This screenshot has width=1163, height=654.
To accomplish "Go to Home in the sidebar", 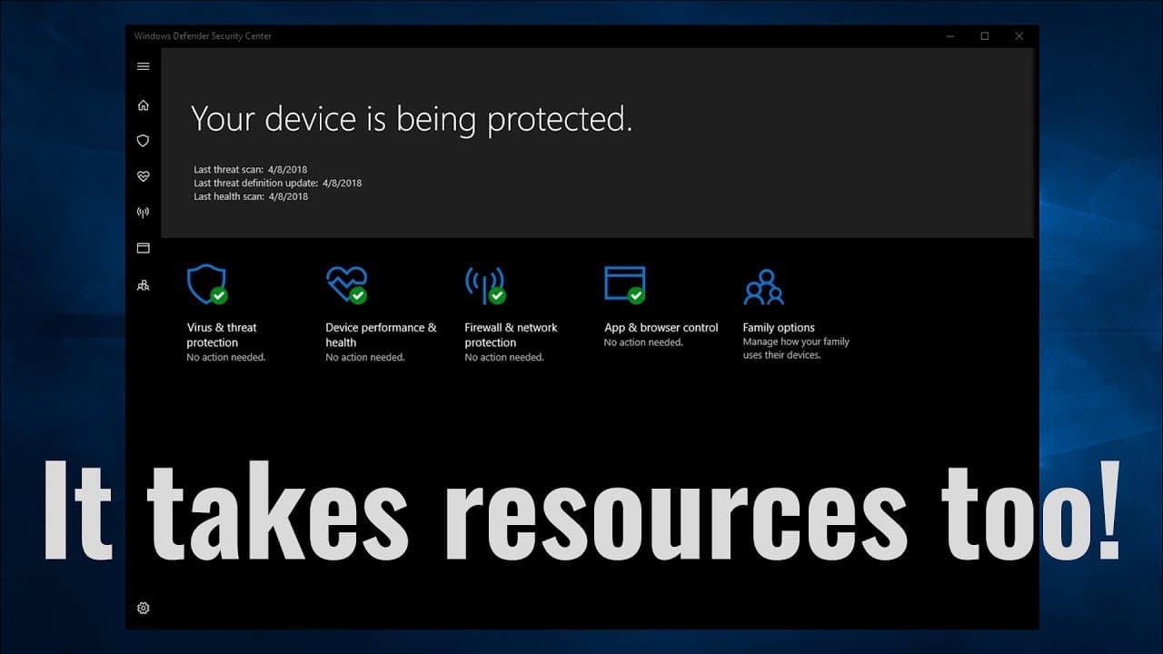I will coord(143,105).
